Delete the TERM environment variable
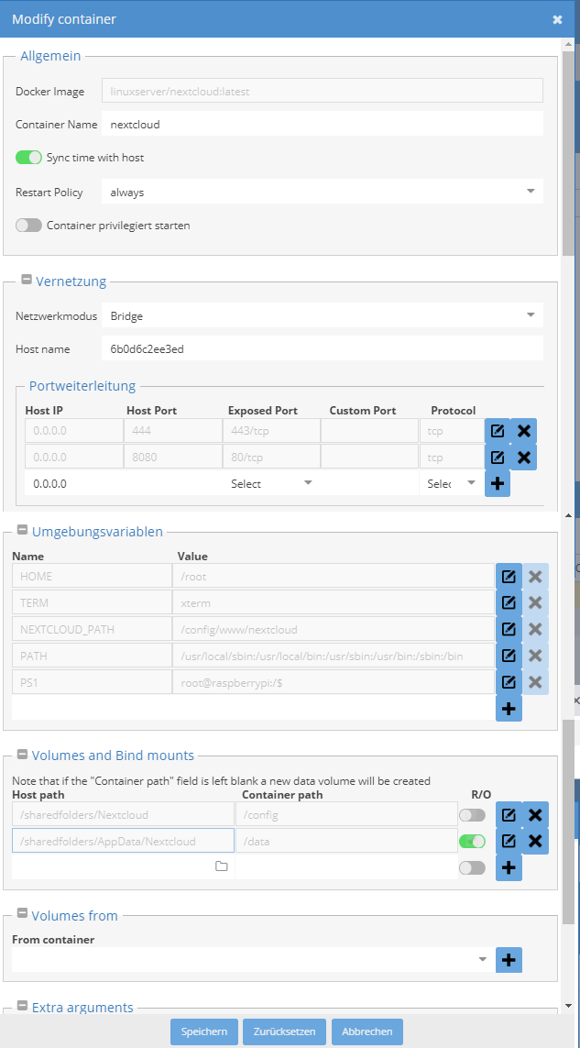This screenshot has width=580, height=1048. tap(535, 603)
